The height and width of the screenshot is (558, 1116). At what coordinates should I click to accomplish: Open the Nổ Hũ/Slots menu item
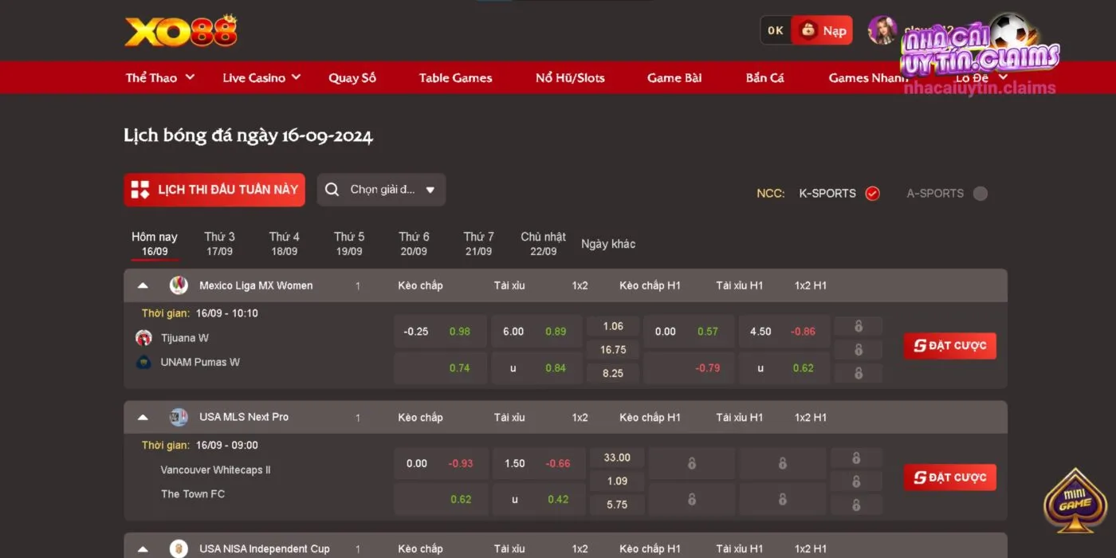click(x=570, y=77)
